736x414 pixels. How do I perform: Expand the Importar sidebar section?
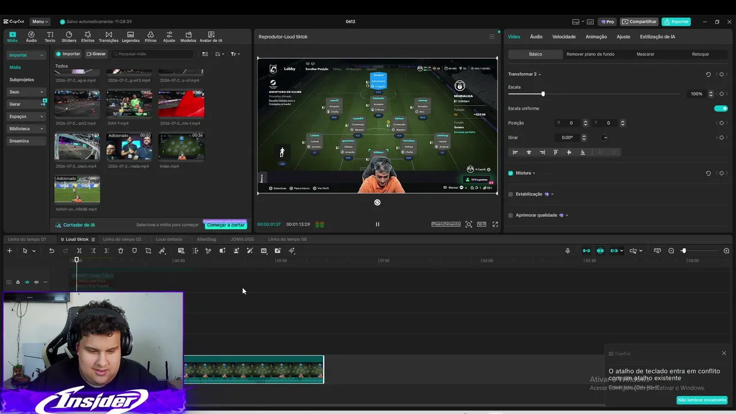pos(26,55)
